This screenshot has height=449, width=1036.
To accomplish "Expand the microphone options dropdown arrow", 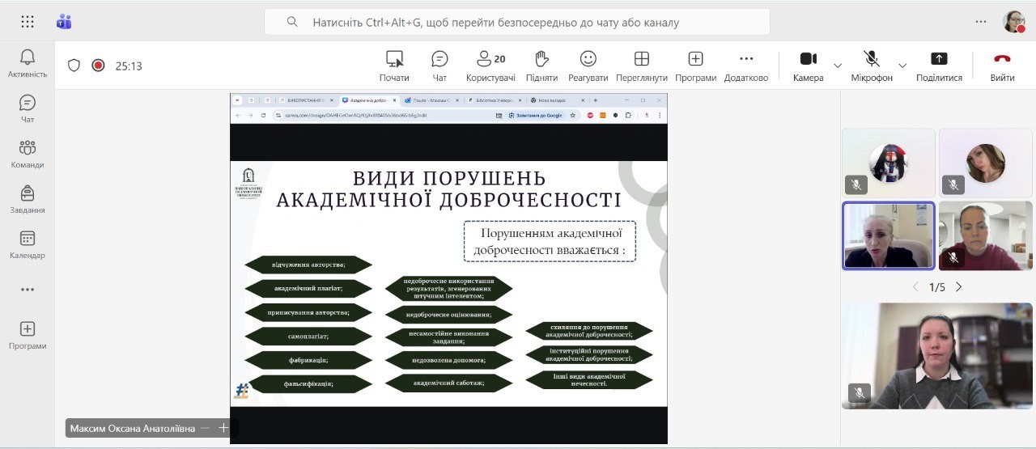I will [902, 66].
